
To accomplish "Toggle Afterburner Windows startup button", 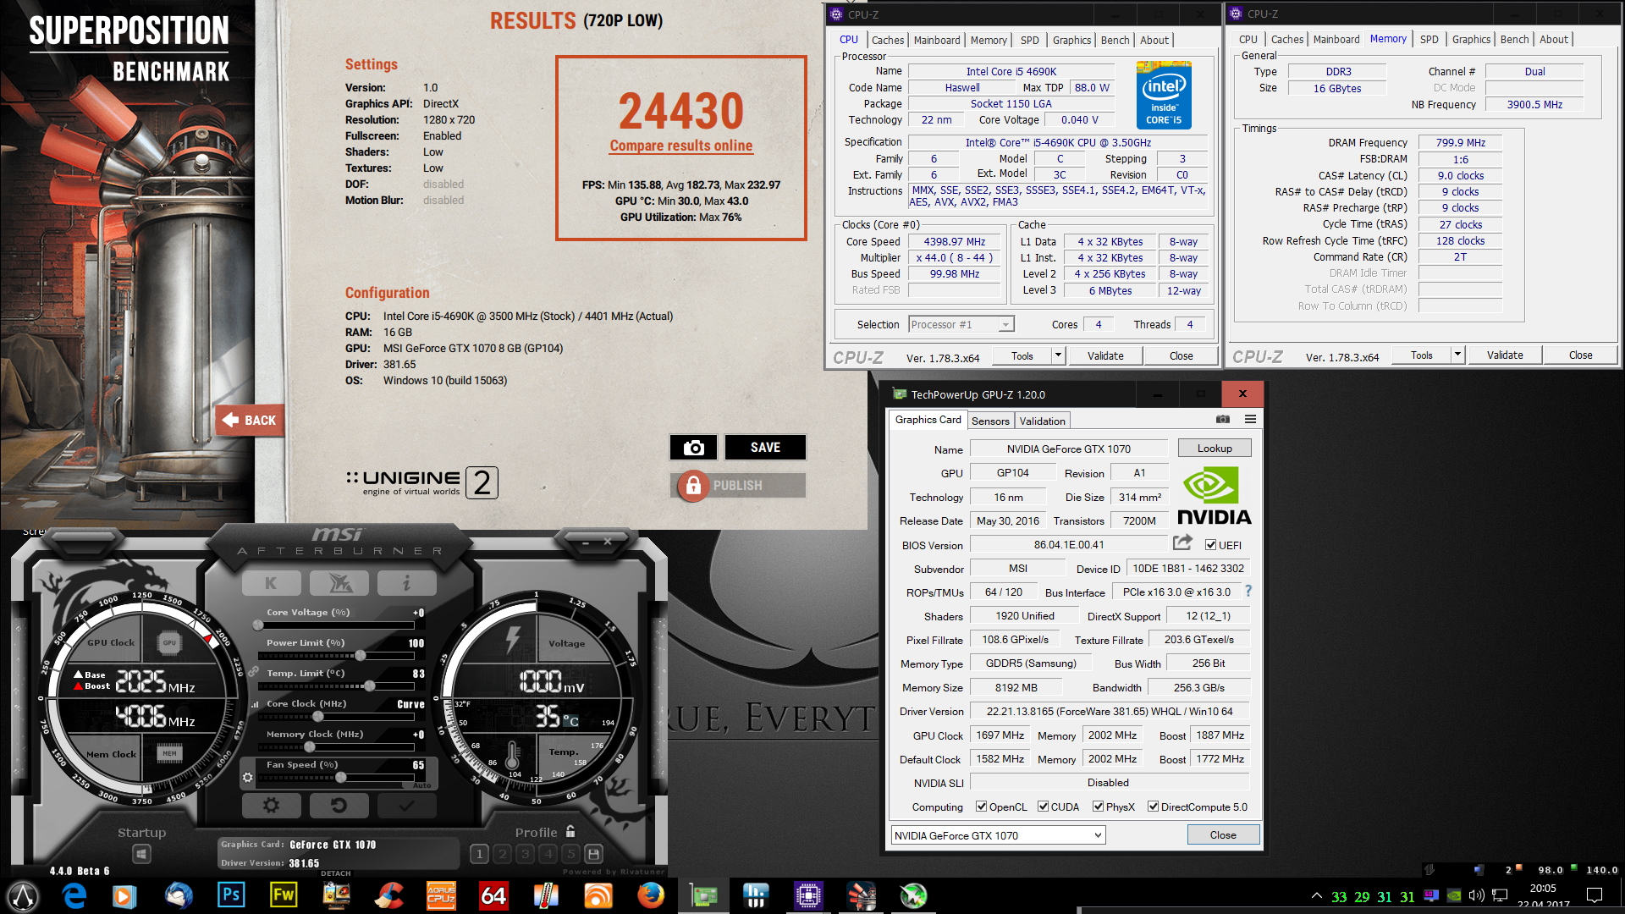I will [141, 854].
